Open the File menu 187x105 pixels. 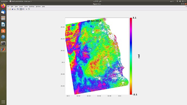8,6
